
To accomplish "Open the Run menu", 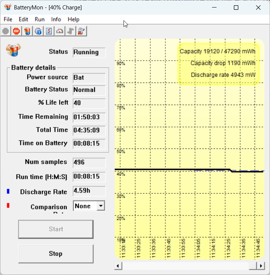I will pyautogui.click(x=40, y=19).
